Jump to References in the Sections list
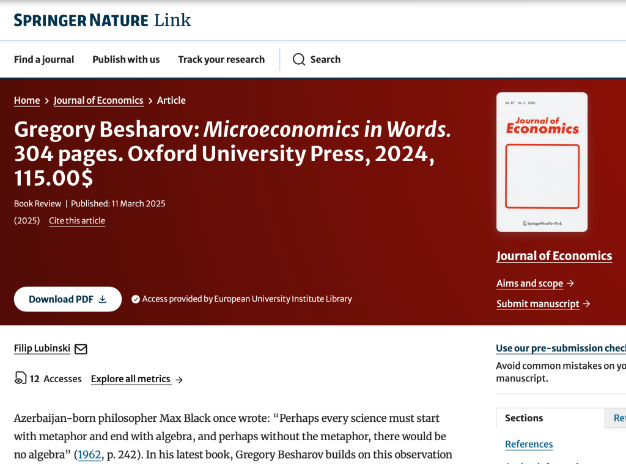Image resolution: width=626 pixels, height=464 pixels. click(x=529, y=444)
